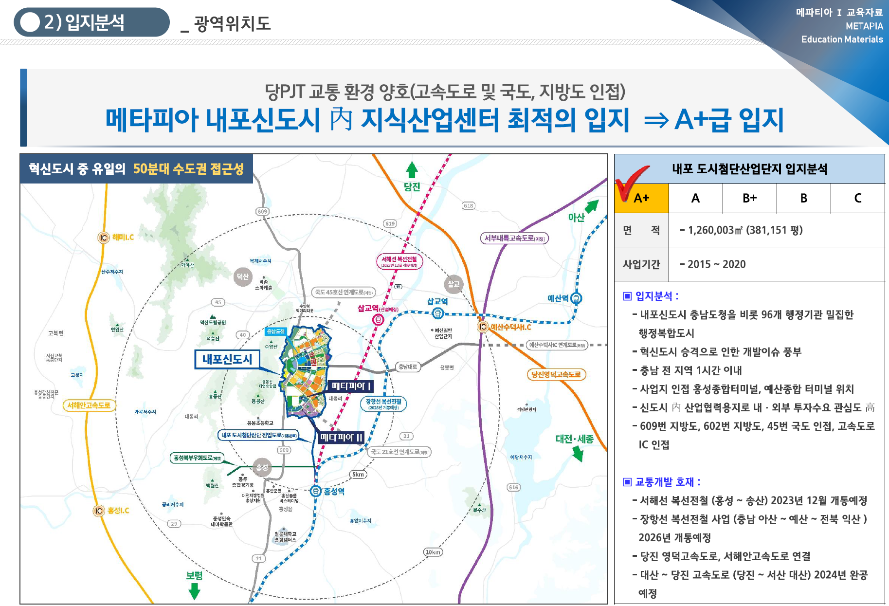Click the 혁신도시 승격으로 인한 개발이슈 풍부 bullet
The width and height of the screenshot is (889, 606).
pyautogui.click(x=717, y=352)
